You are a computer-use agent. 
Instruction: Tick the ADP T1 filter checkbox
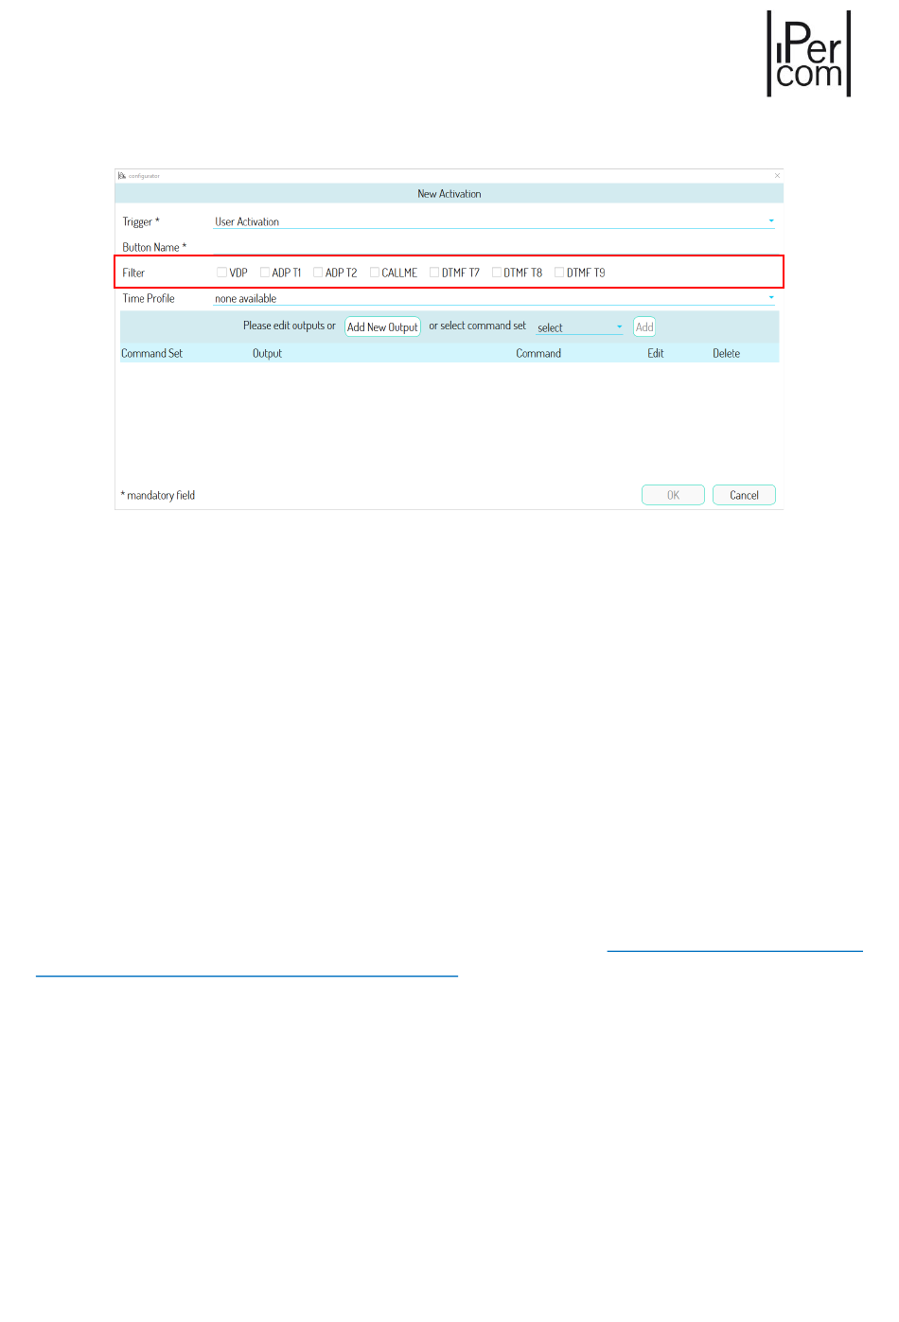pos(265,273)
